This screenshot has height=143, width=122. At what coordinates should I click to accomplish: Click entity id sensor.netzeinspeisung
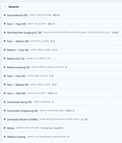[x=51, y=111]
